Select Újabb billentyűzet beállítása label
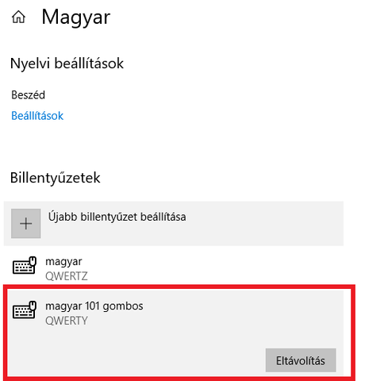Viewport: 365px width, 381px height. pos(117,217)
